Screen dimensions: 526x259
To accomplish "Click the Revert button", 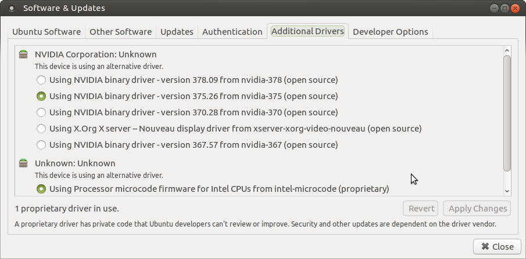I will pyautogui.click(x=421, y=209).
